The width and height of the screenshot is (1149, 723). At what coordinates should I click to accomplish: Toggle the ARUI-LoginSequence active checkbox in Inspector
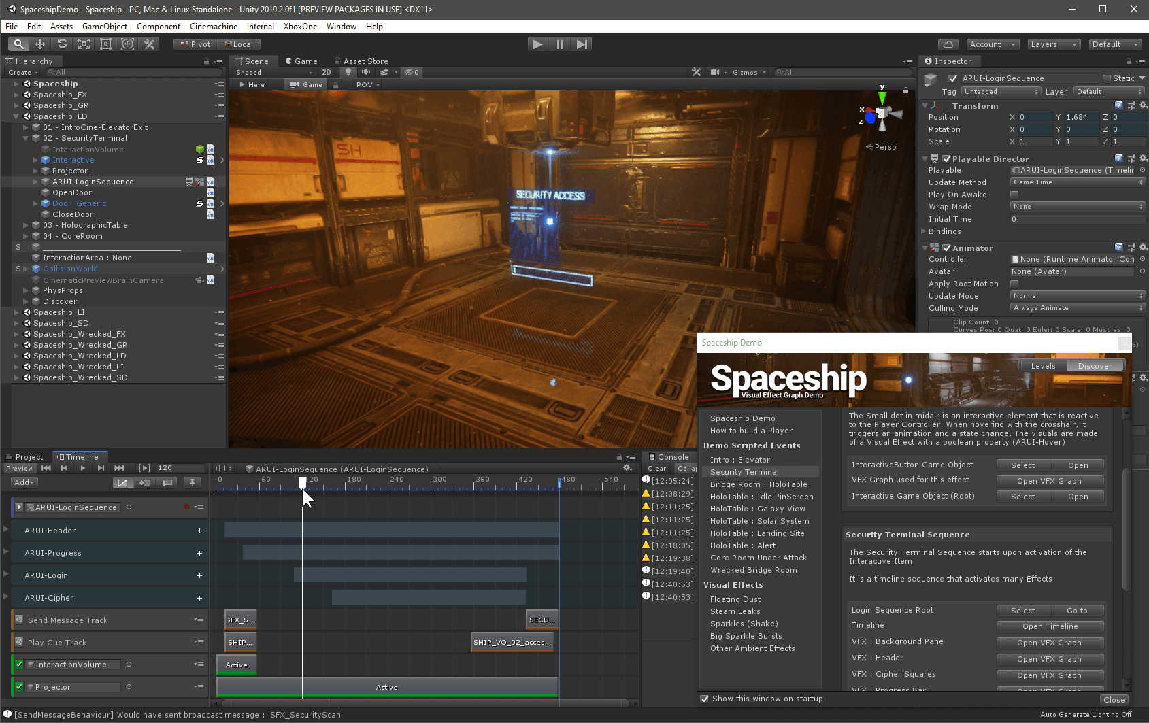[x=953, y=78]
